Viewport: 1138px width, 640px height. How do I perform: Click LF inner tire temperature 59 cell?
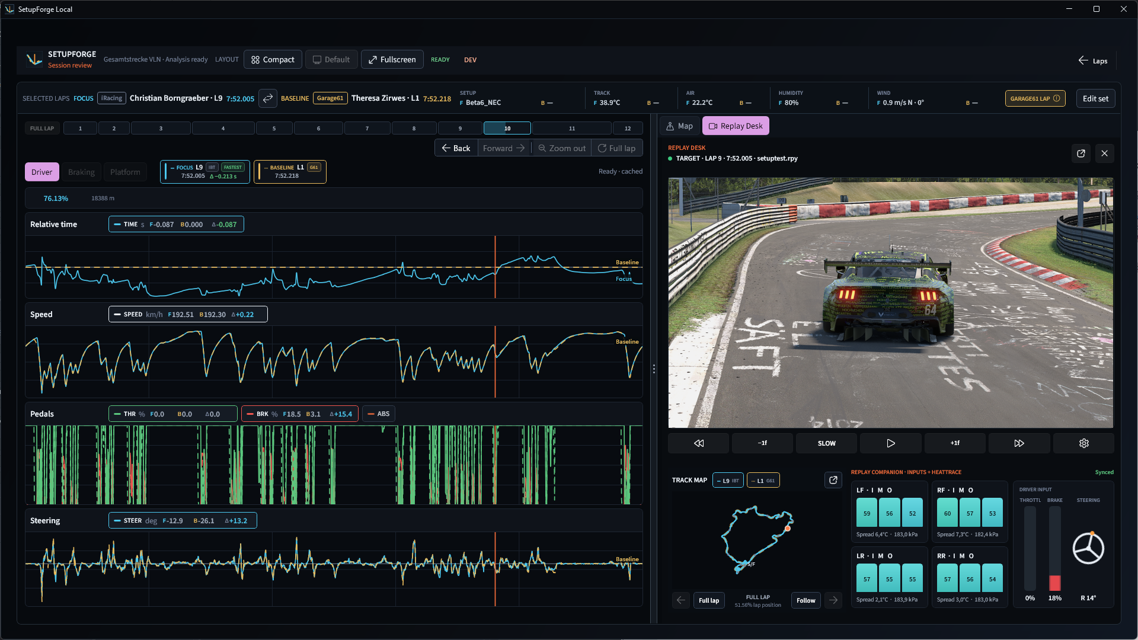867,513
